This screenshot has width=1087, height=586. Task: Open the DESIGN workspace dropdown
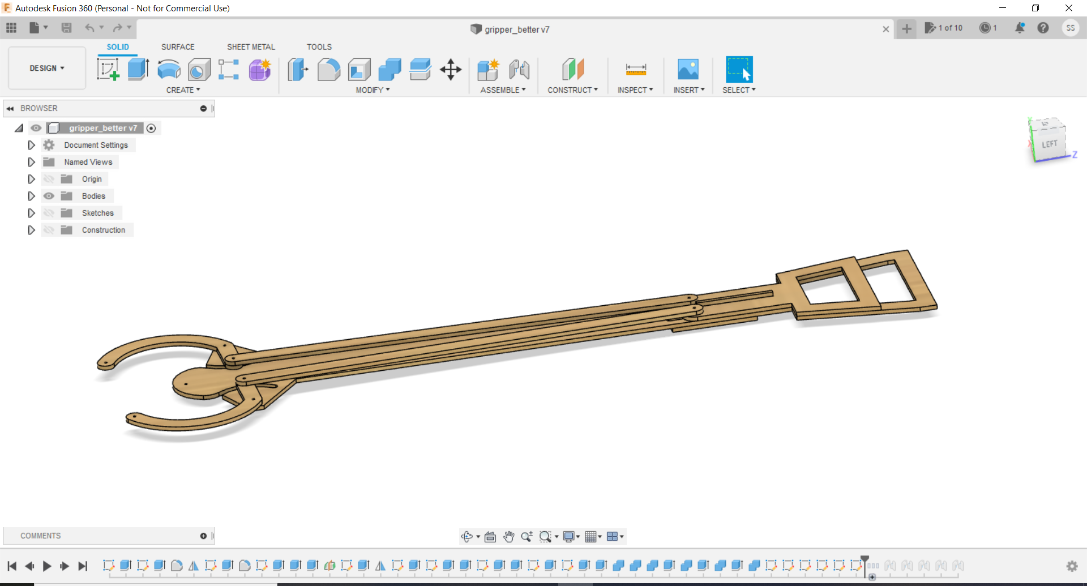pyautogui.click(x=47, y=68)
